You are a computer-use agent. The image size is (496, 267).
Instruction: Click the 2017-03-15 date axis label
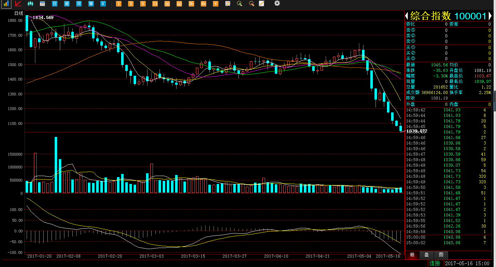pos(193,256)
